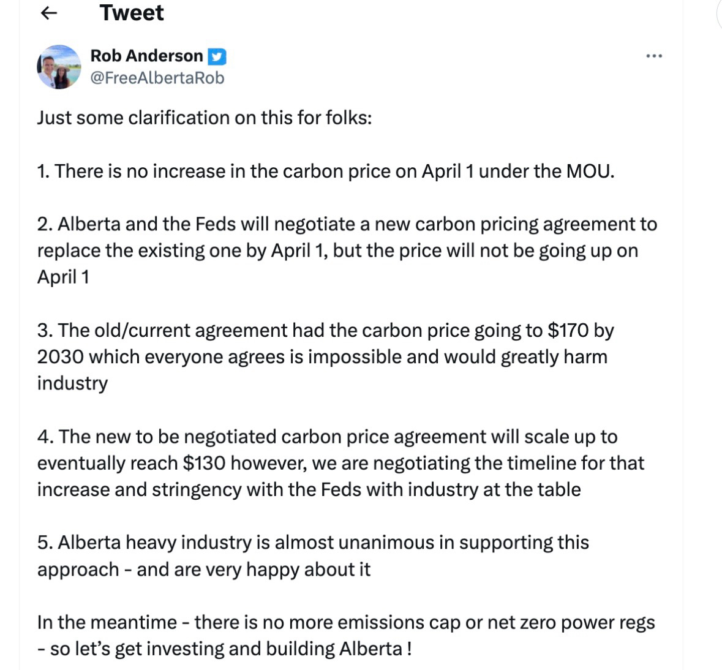
Task: Click the "Just some clarification" intro line
Action: tap(205, 117)
